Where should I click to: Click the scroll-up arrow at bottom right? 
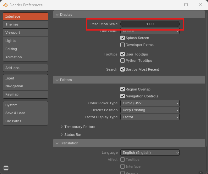point(201,172)
